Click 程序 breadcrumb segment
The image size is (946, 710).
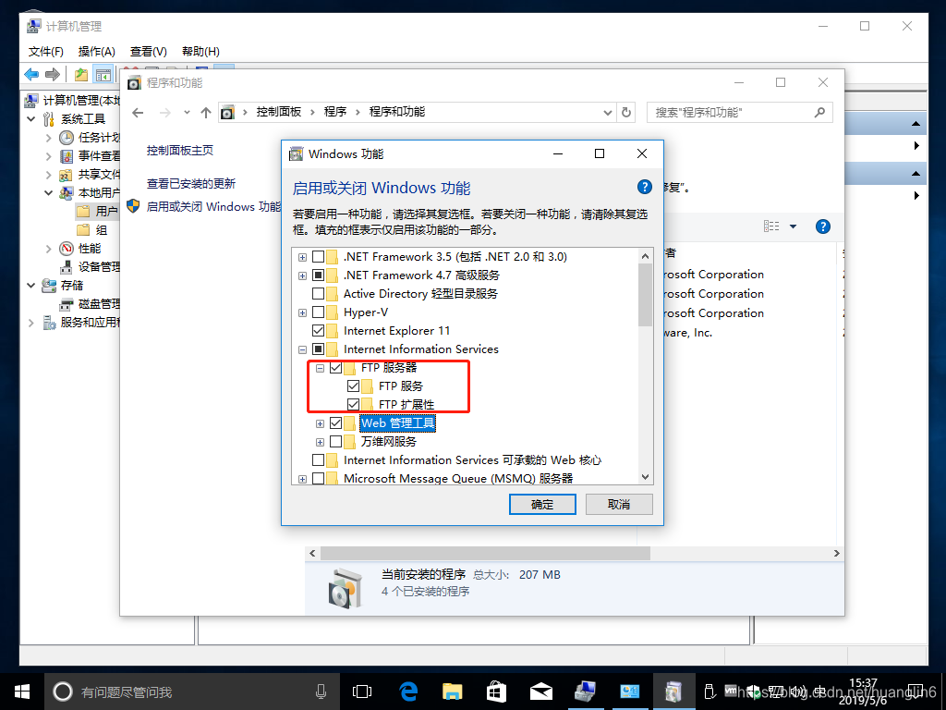coord(334,112)
